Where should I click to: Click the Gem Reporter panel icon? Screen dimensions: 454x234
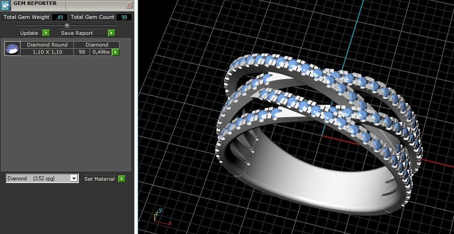5,5
